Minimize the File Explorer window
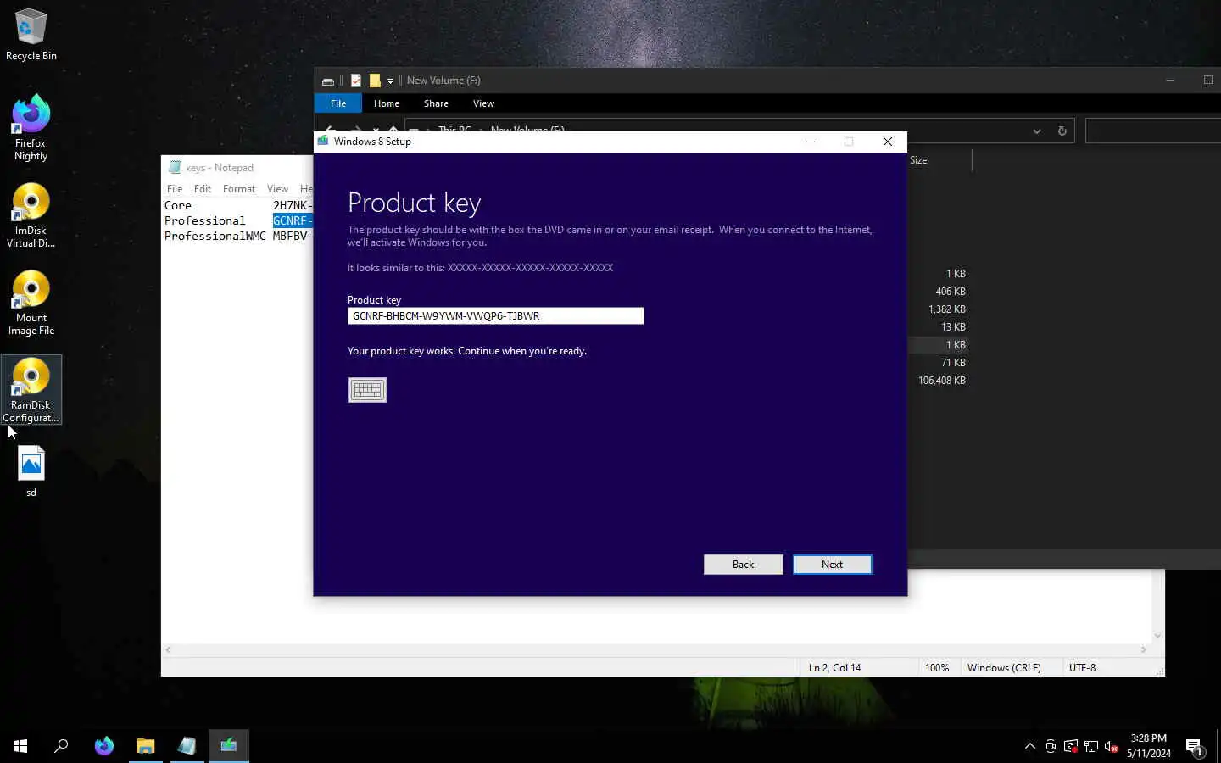Image resolution: width=1221 pixels, height=763 pixels. 1169,80
